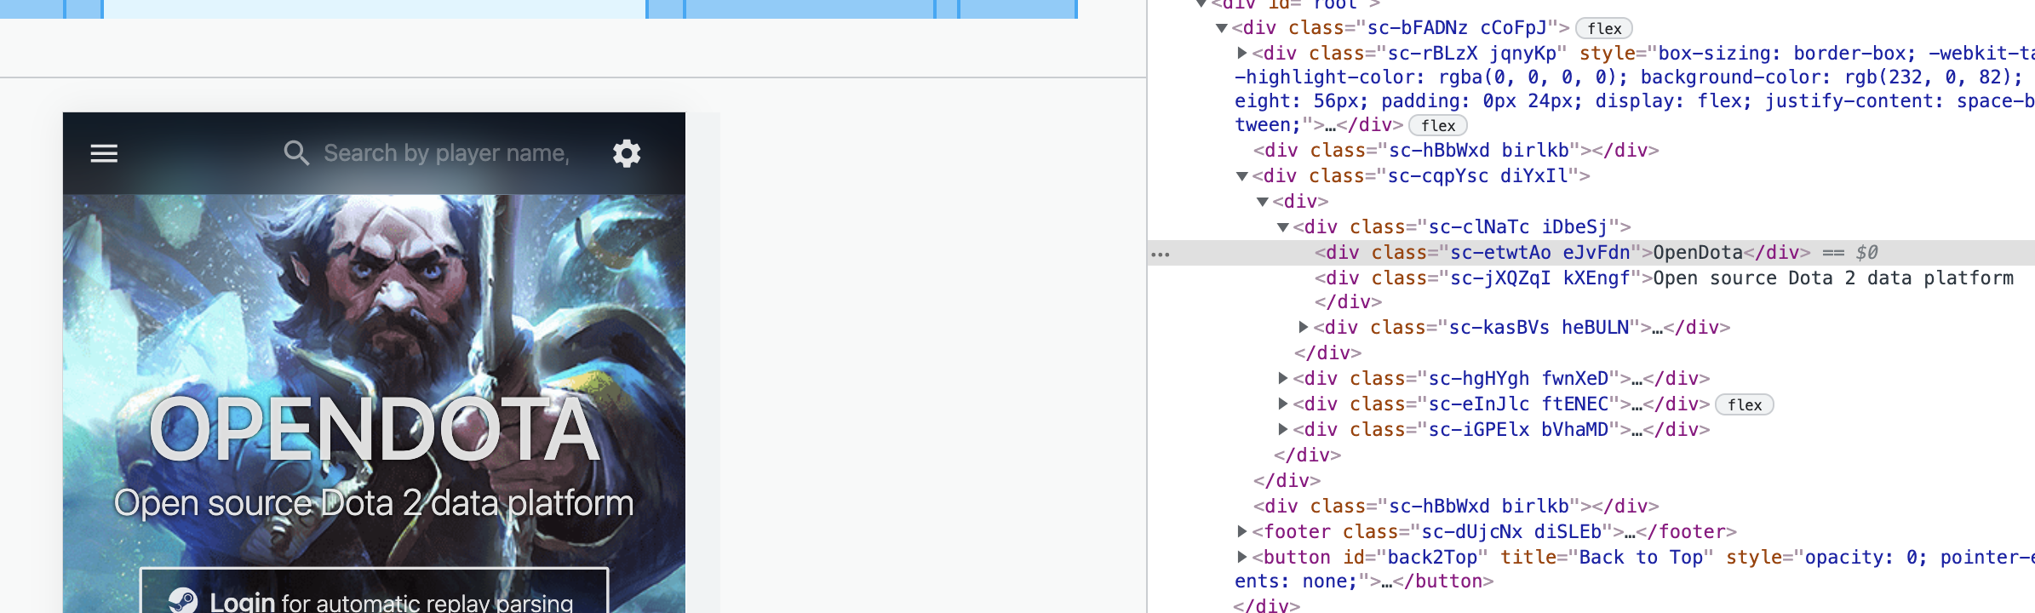Click the title "Back to Top" attribute text

1608,558
